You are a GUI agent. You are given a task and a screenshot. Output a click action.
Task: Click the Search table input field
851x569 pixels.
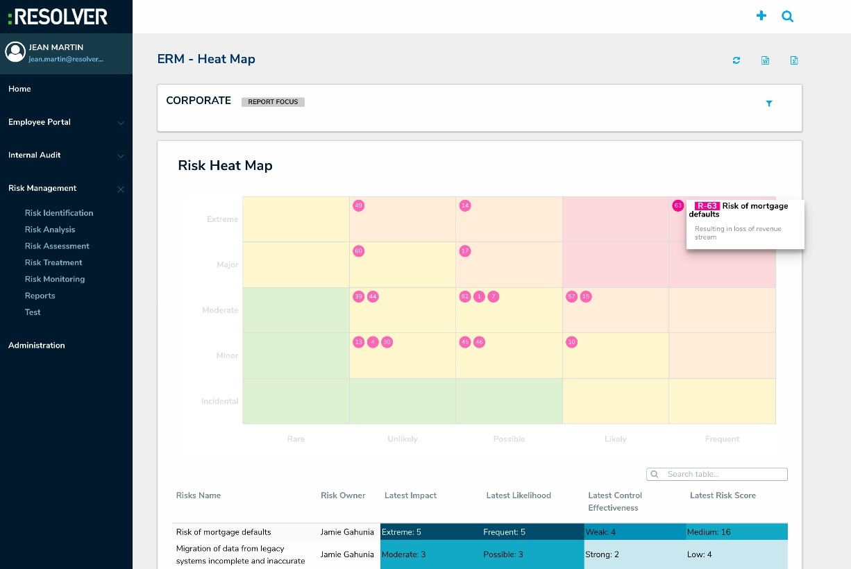(716, 474)
